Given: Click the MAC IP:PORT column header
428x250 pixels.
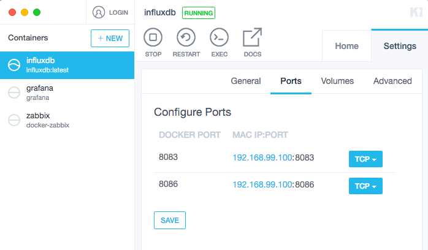Looking at the screenshot, I should coord(260,135).
